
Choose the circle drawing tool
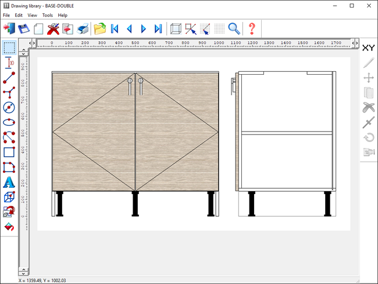click(x=9, y=107)
